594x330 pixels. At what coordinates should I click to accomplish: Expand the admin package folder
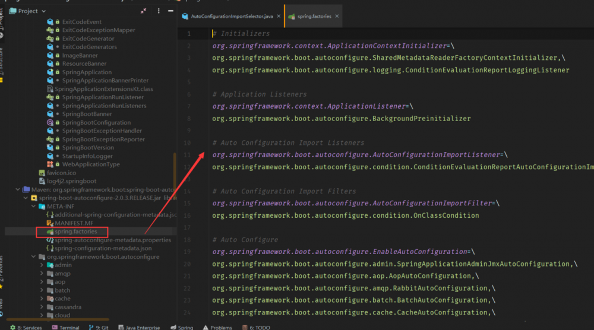[x=42, y=265]
